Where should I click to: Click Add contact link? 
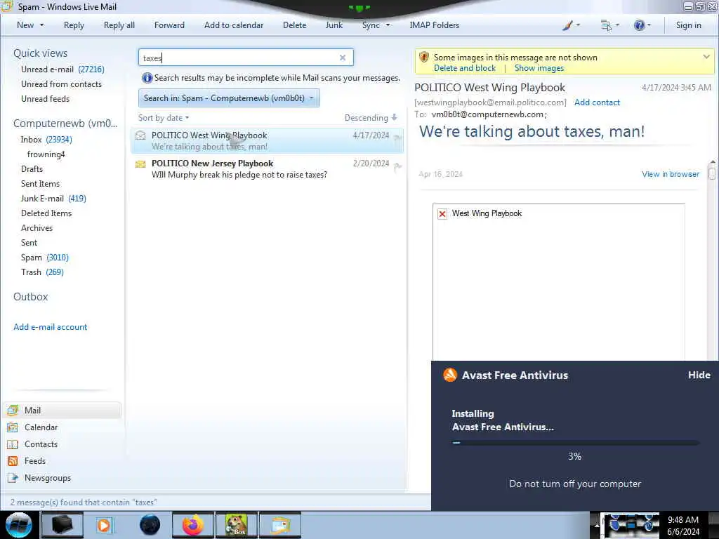coord(597,102)
